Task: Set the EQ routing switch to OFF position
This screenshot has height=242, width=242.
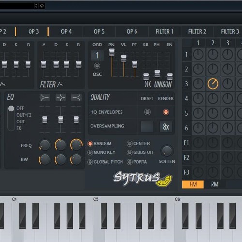Action: tap(11, 108)
